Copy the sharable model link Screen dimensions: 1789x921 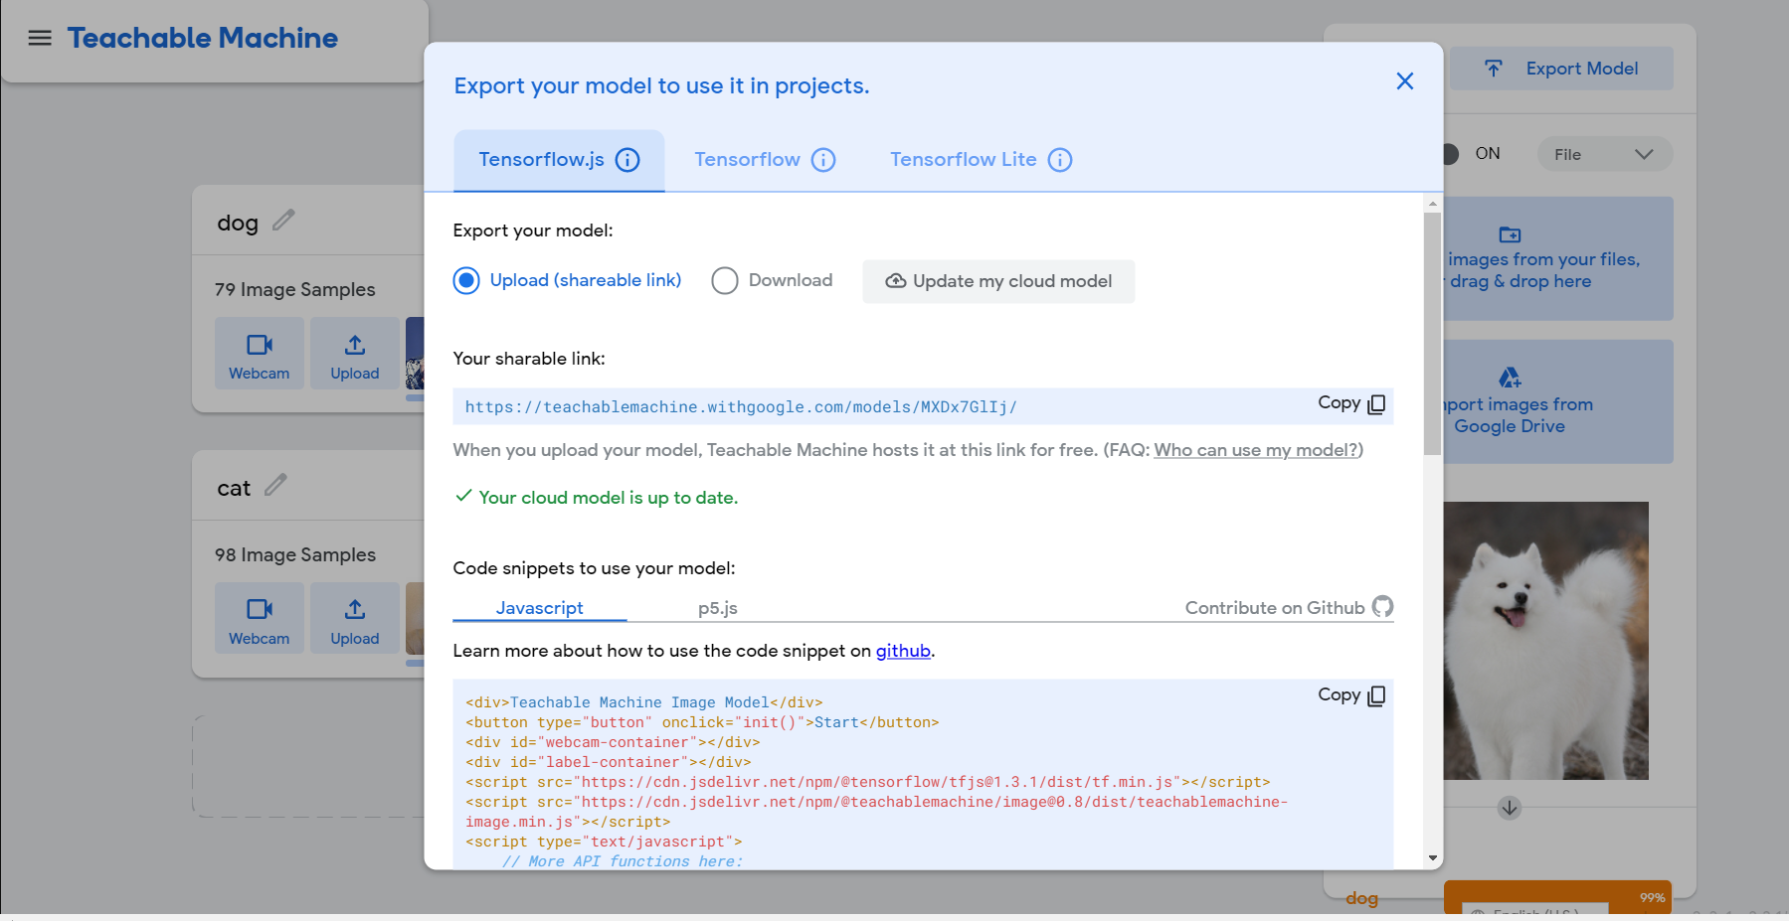click(x=1351, y=403)
